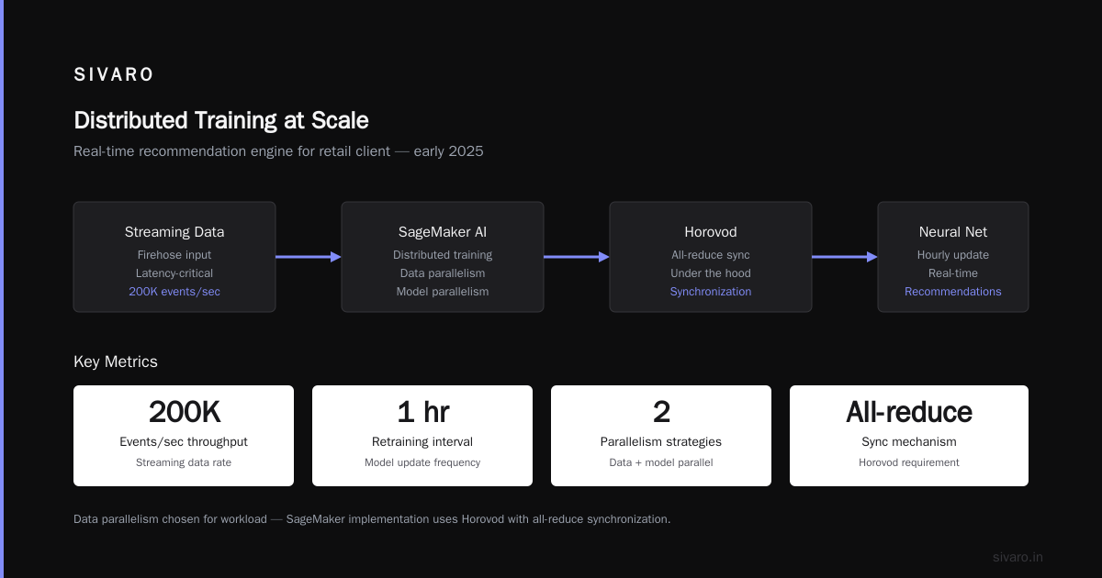Open the 2 parallelism strategies card
This screenshot has height=578, width=1102.
pos(661,436)
